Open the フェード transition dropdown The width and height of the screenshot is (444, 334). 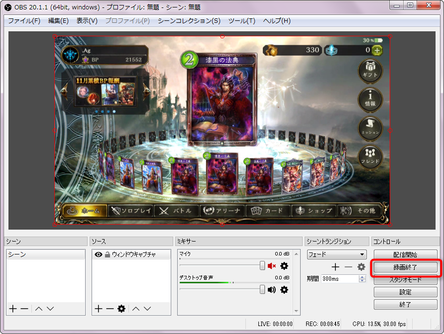click(x=337, y=254)
